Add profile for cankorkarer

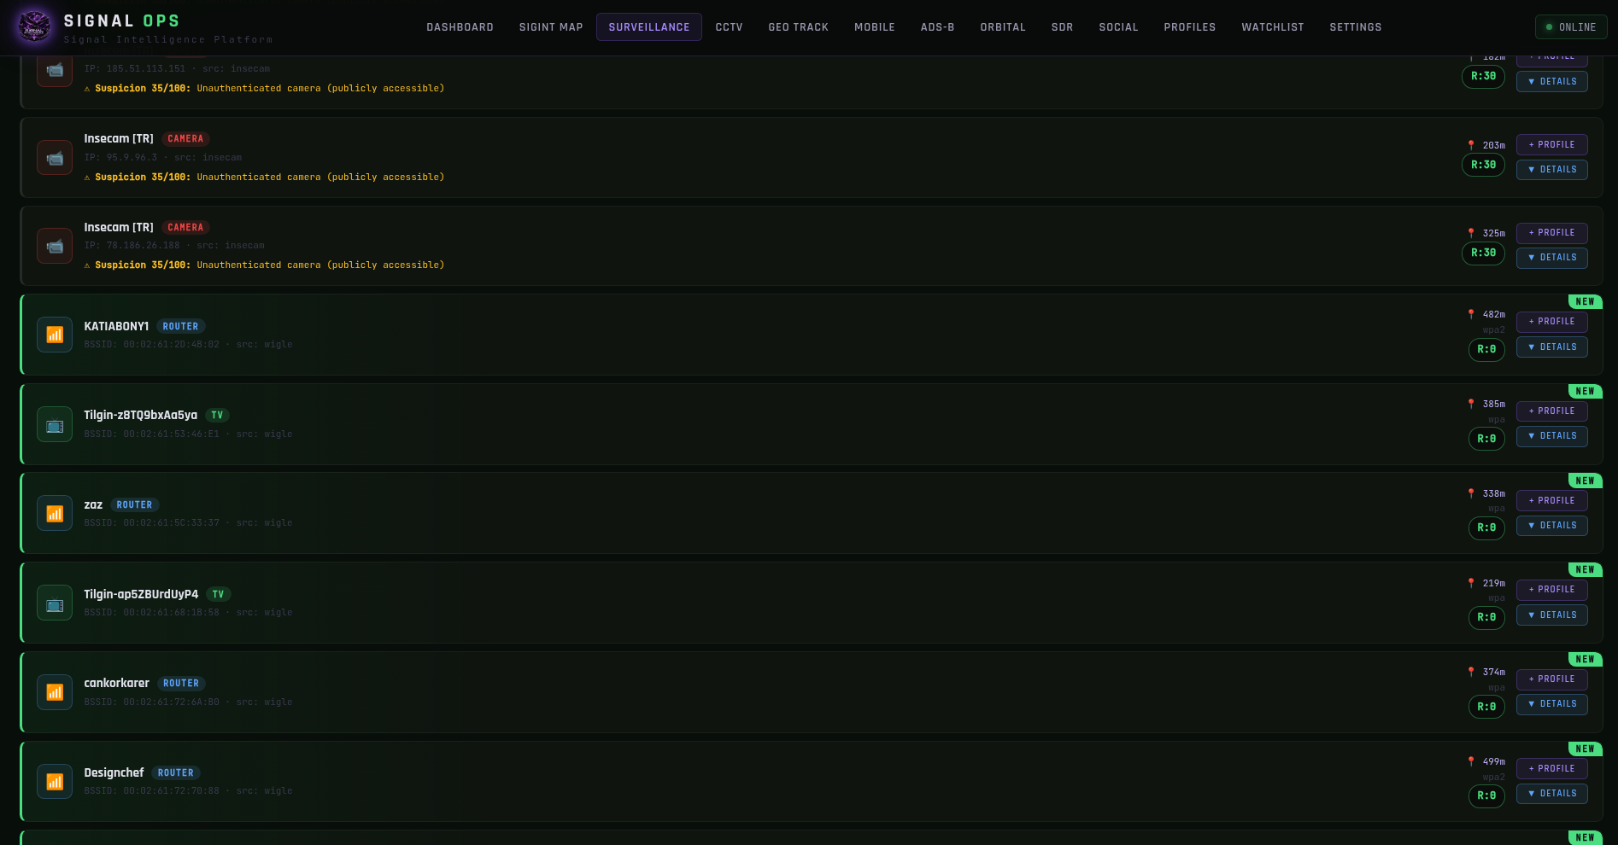1551,679
